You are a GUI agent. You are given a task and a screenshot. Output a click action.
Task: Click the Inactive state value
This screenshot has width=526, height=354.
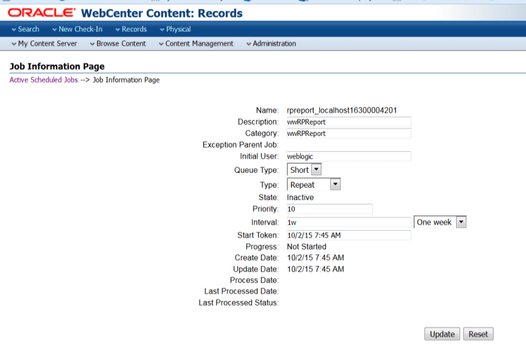point(300,197)
